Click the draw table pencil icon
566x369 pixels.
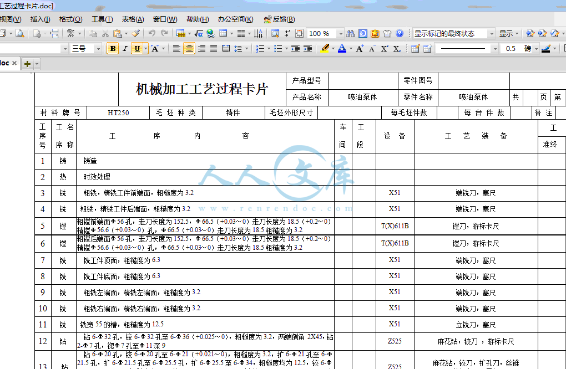[x=415, y=49]
